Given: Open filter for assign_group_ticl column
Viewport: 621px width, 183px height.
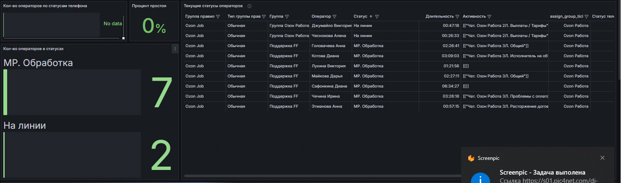Looking at the screenshot, I should [x=586, y=16].
